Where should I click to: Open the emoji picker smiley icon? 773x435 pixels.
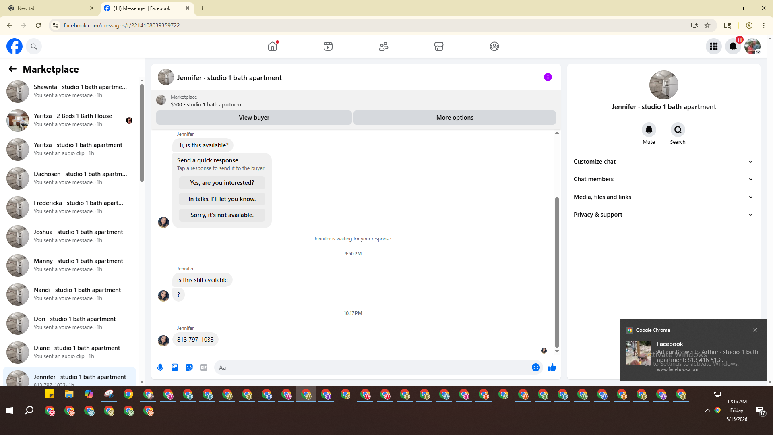pos(536,367)
